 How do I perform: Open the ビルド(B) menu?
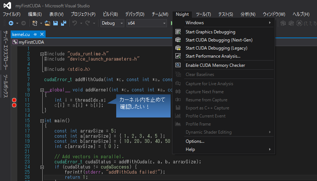pyautogui.click(x=110, y=14)
